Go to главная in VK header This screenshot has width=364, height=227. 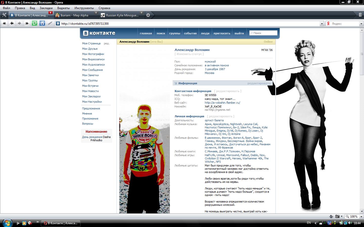146,33
